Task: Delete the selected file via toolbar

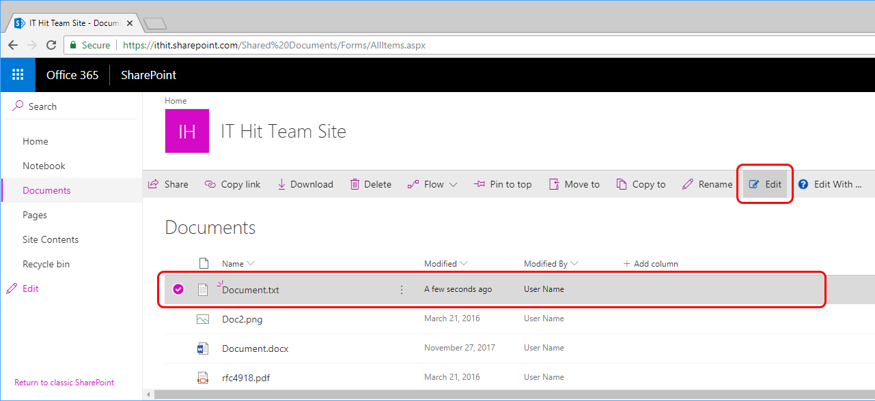Action: point(370,184)
